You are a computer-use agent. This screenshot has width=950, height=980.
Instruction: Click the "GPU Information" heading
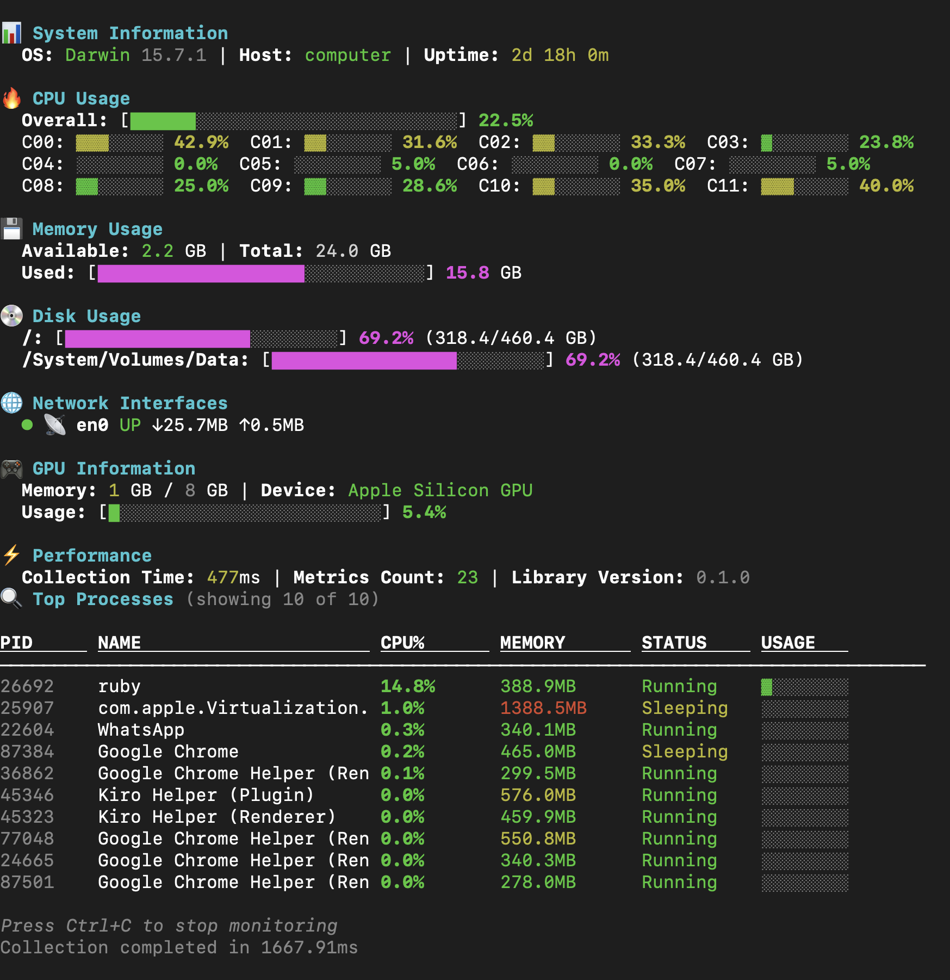point(114,469)
